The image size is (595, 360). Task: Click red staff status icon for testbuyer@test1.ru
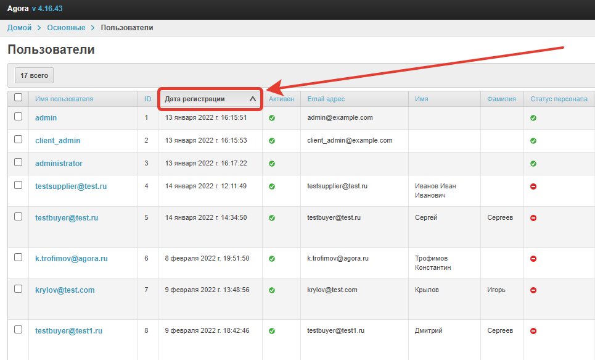click(533, 331)
